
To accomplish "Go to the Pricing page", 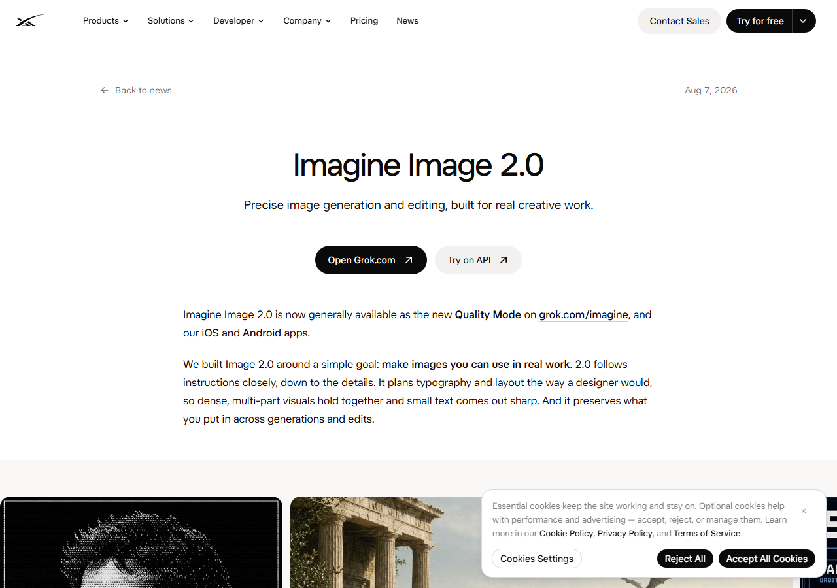I will point(364,21).
